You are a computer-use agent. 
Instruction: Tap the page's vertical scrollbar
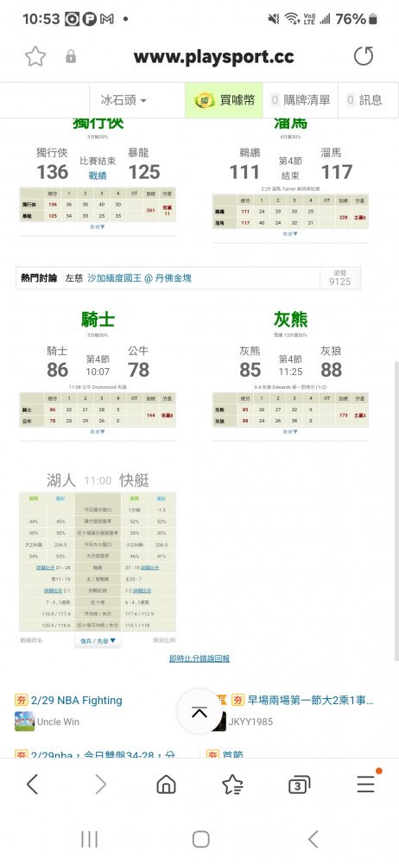pyautogui.click(x=396, y=510)
